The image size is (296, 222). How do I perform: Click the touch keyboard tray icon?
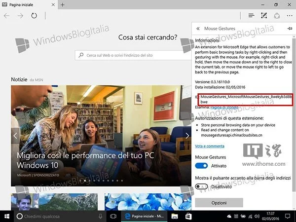click(236, 217)
